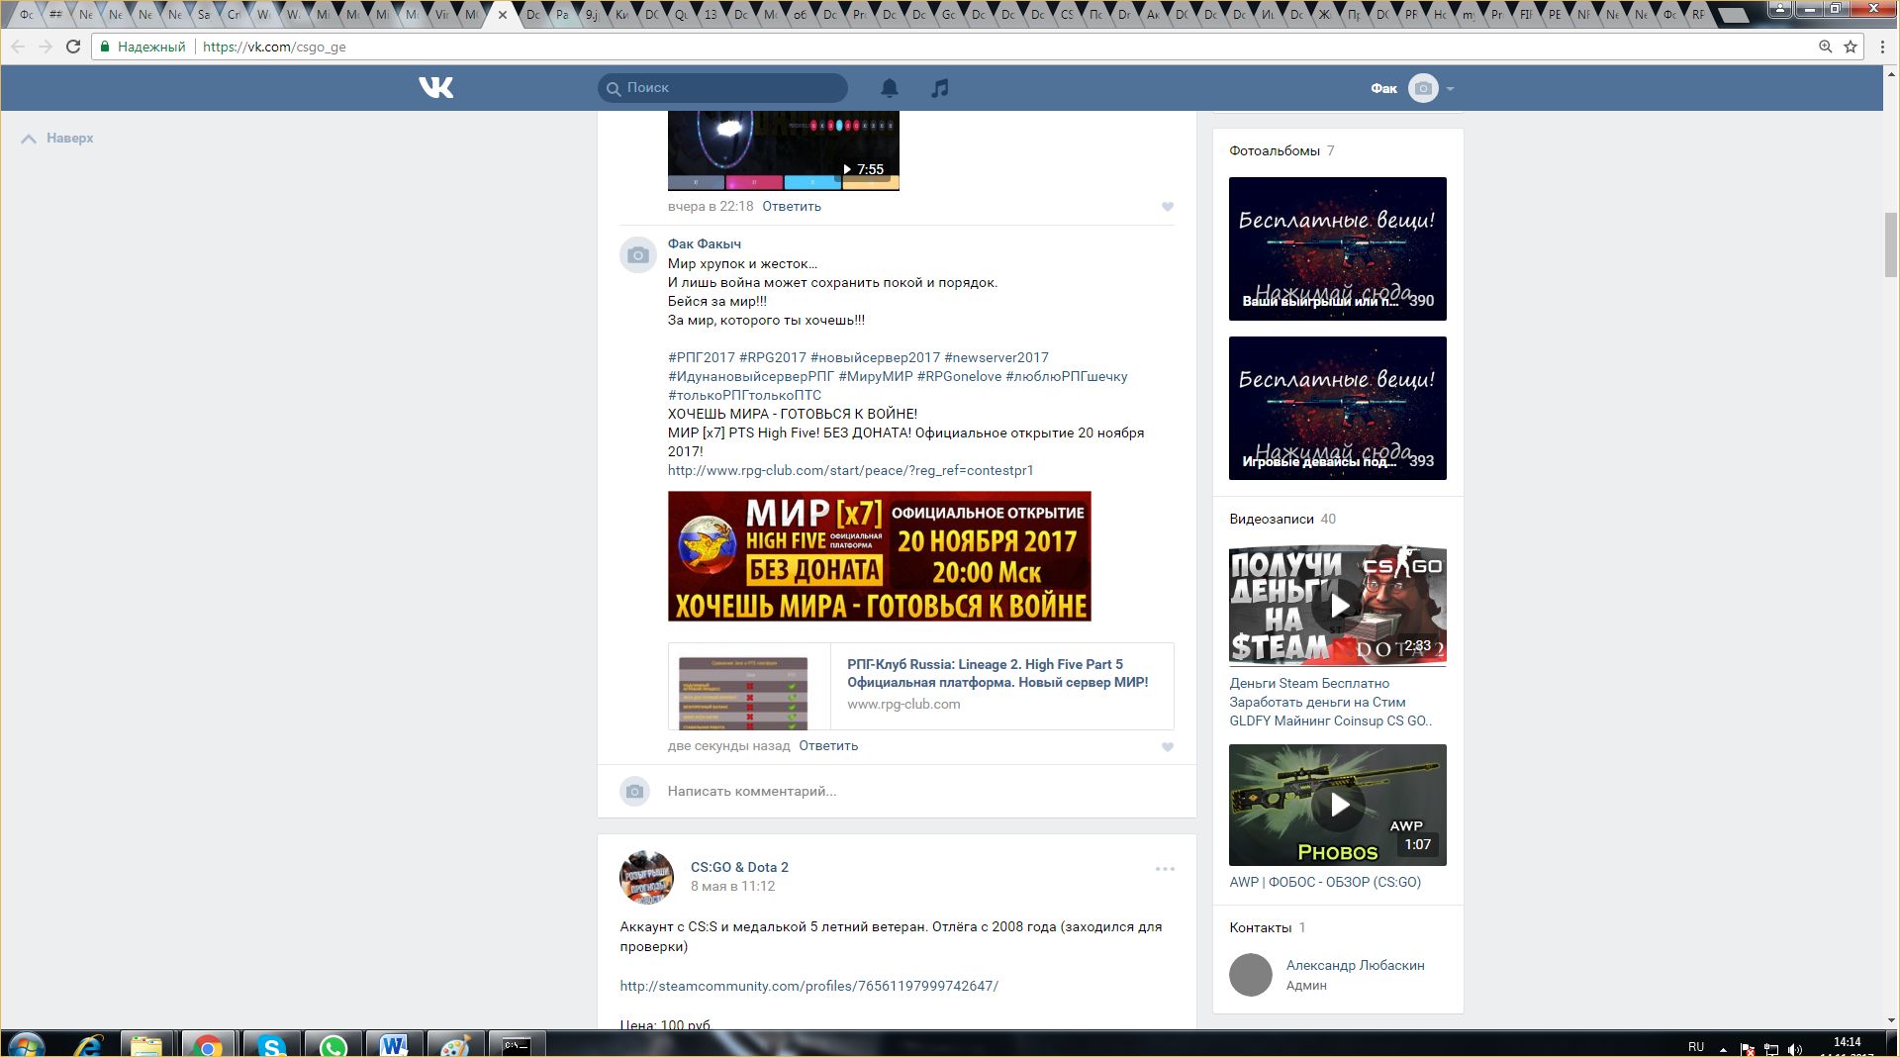This screenshot has width=1900, height=1057.
Task: Open the РПГ-Клуб Russia link preview title
Action: 997,674
